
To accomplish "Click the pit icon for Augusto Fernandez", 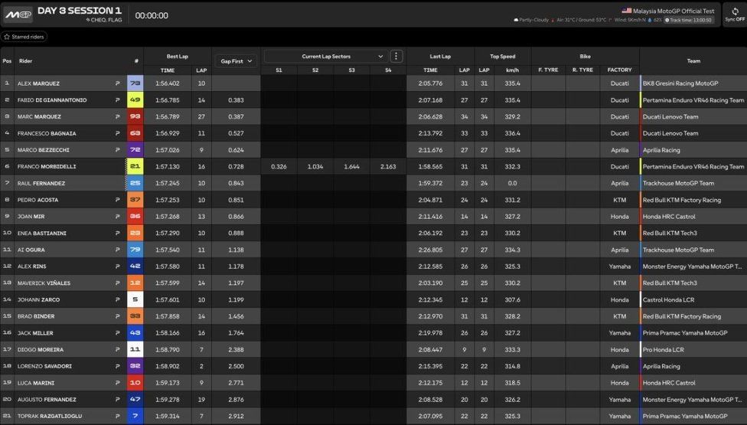I will (x=117, y=399).
